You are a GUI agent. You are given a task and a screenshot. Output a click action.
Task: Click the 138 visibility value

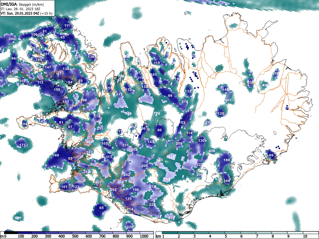point(66,69)
